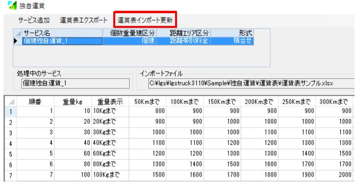Open the サービス追加 menu item
The height and width of the screenshot is (184, 356).
coord(34,21)
